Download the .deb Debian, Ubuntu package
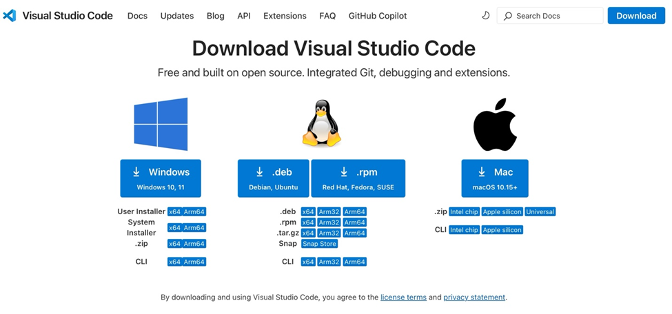This screenshot has height=314, width=672. pyautogui.click(x=274, y=178)
